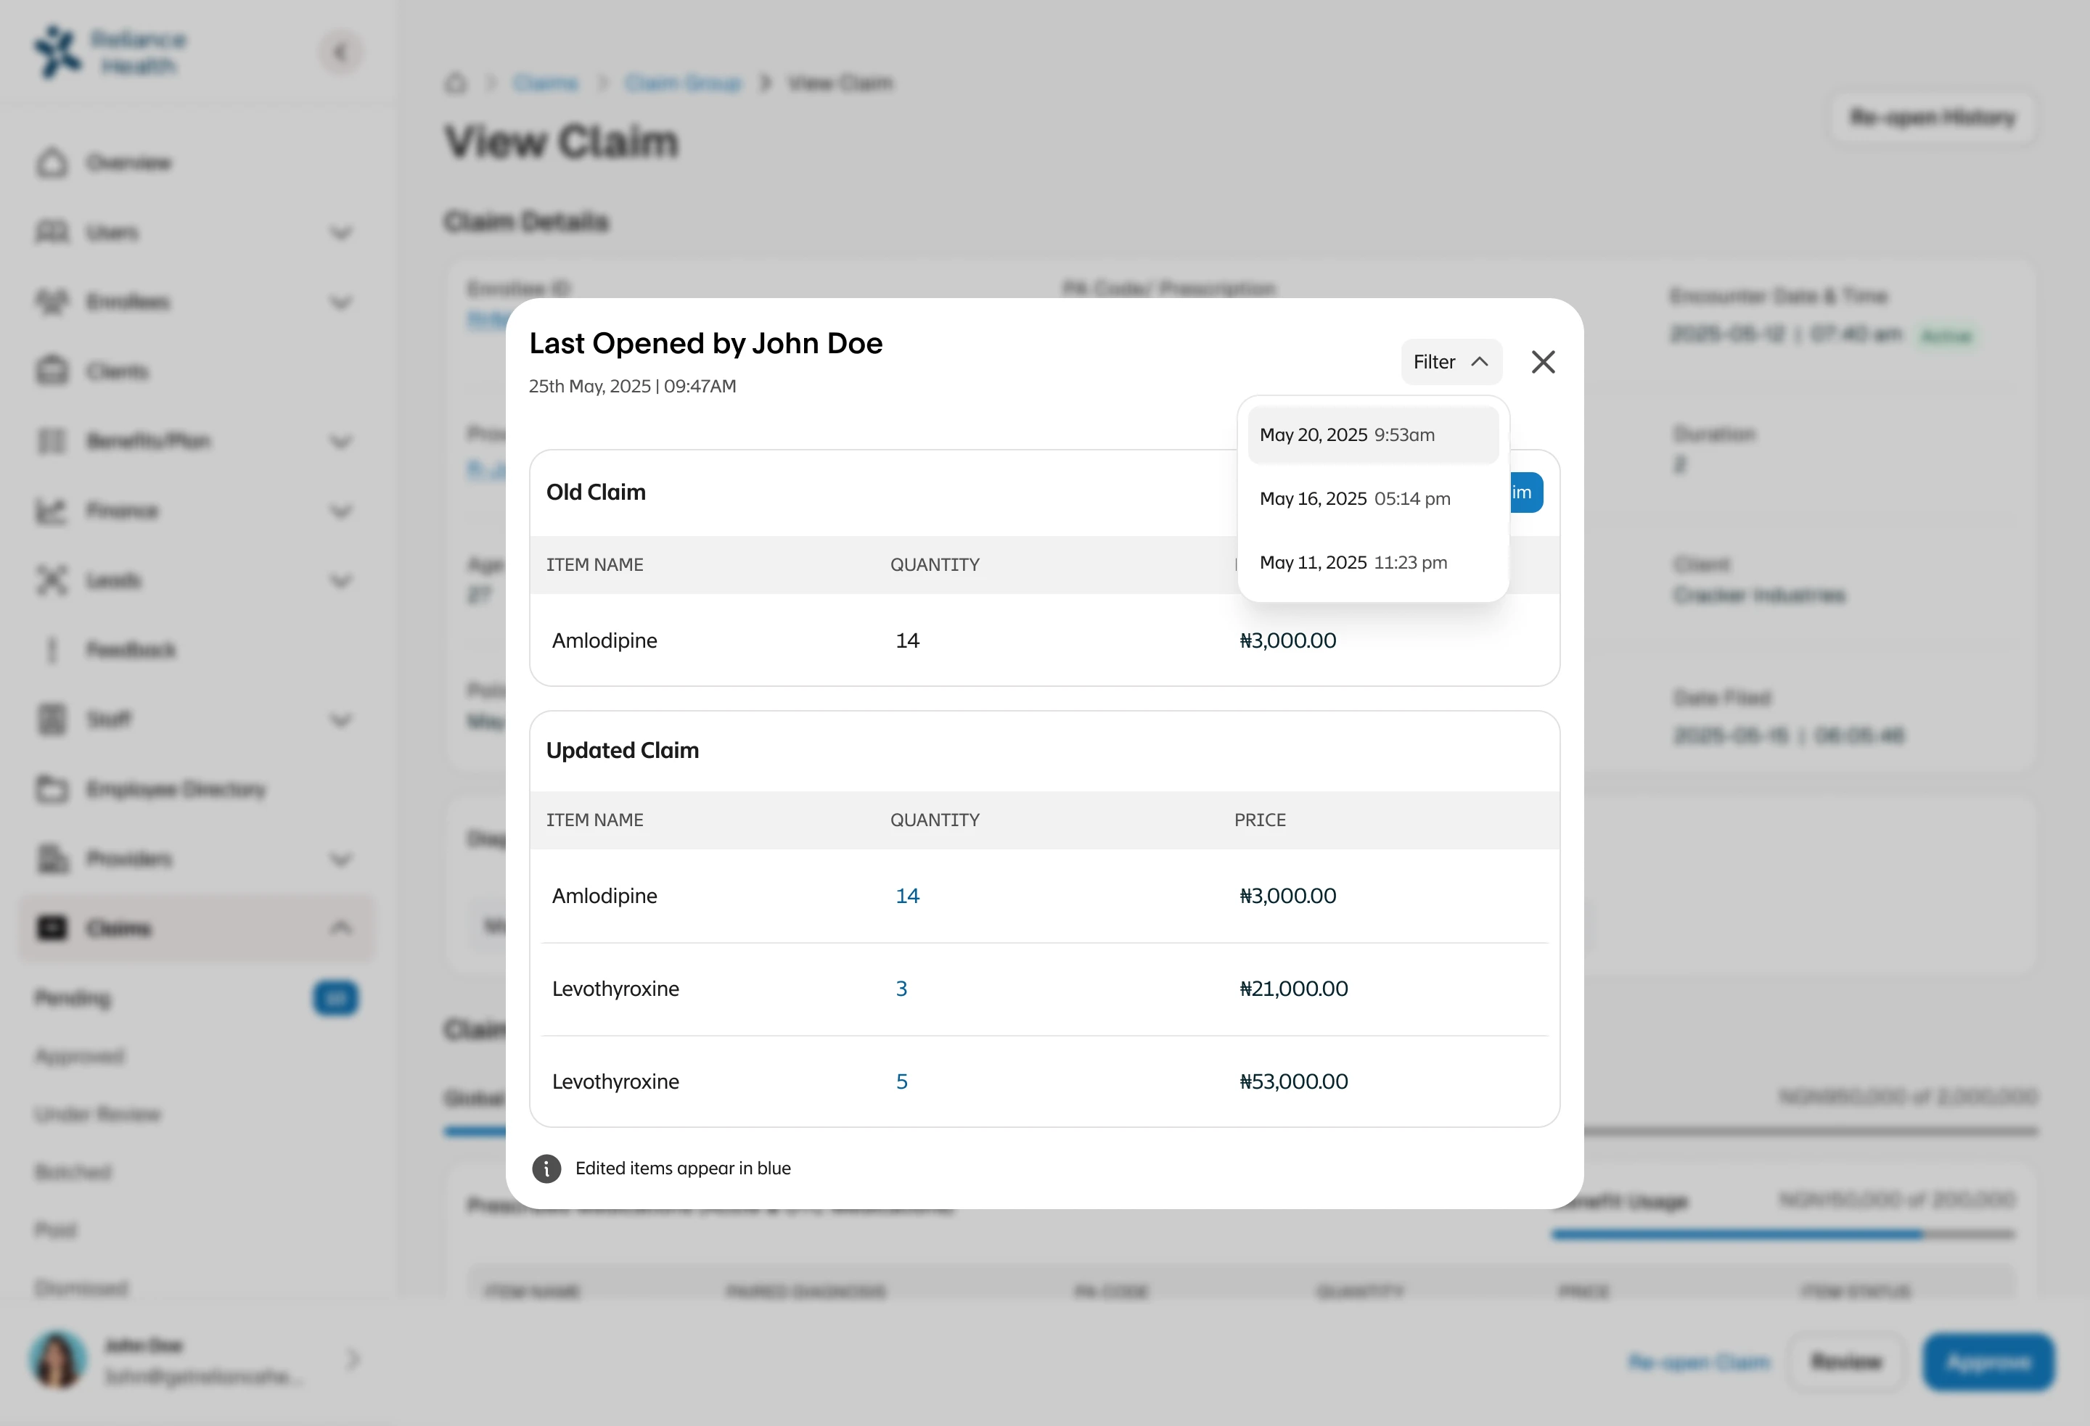
Task: Open Employee Directory folder icon
Action: point(52,789)
